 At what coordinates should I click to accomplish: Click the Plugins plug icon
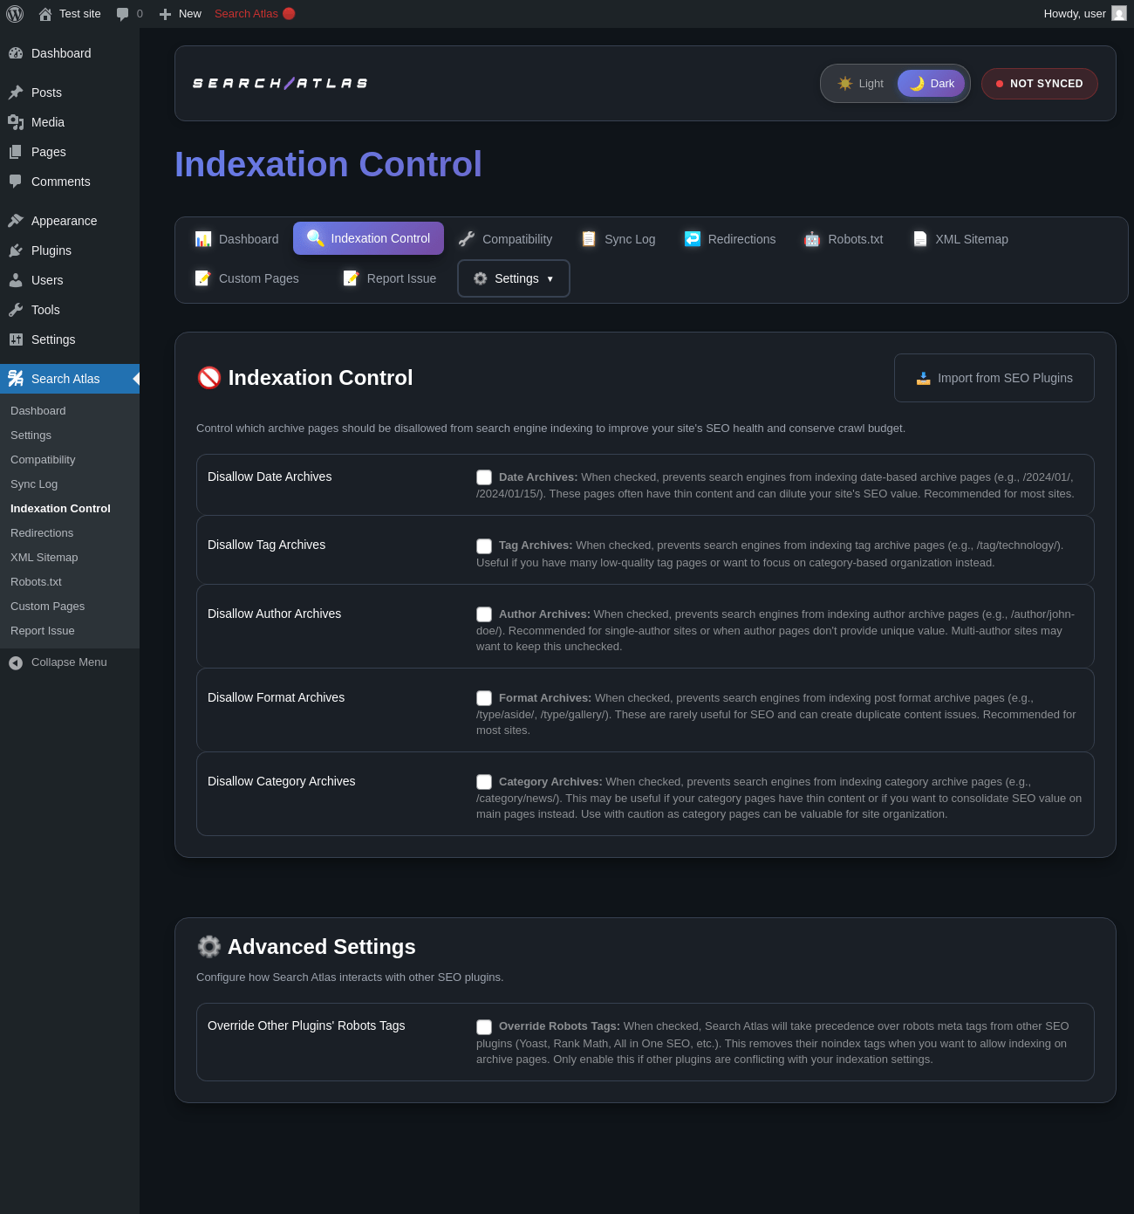pyautogui.click(x=16, y=250)
